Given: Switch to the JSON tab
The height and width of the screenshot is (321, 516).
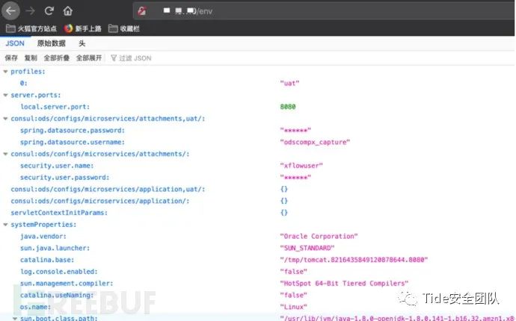Looking at the screenshot, I should (15, 43).
